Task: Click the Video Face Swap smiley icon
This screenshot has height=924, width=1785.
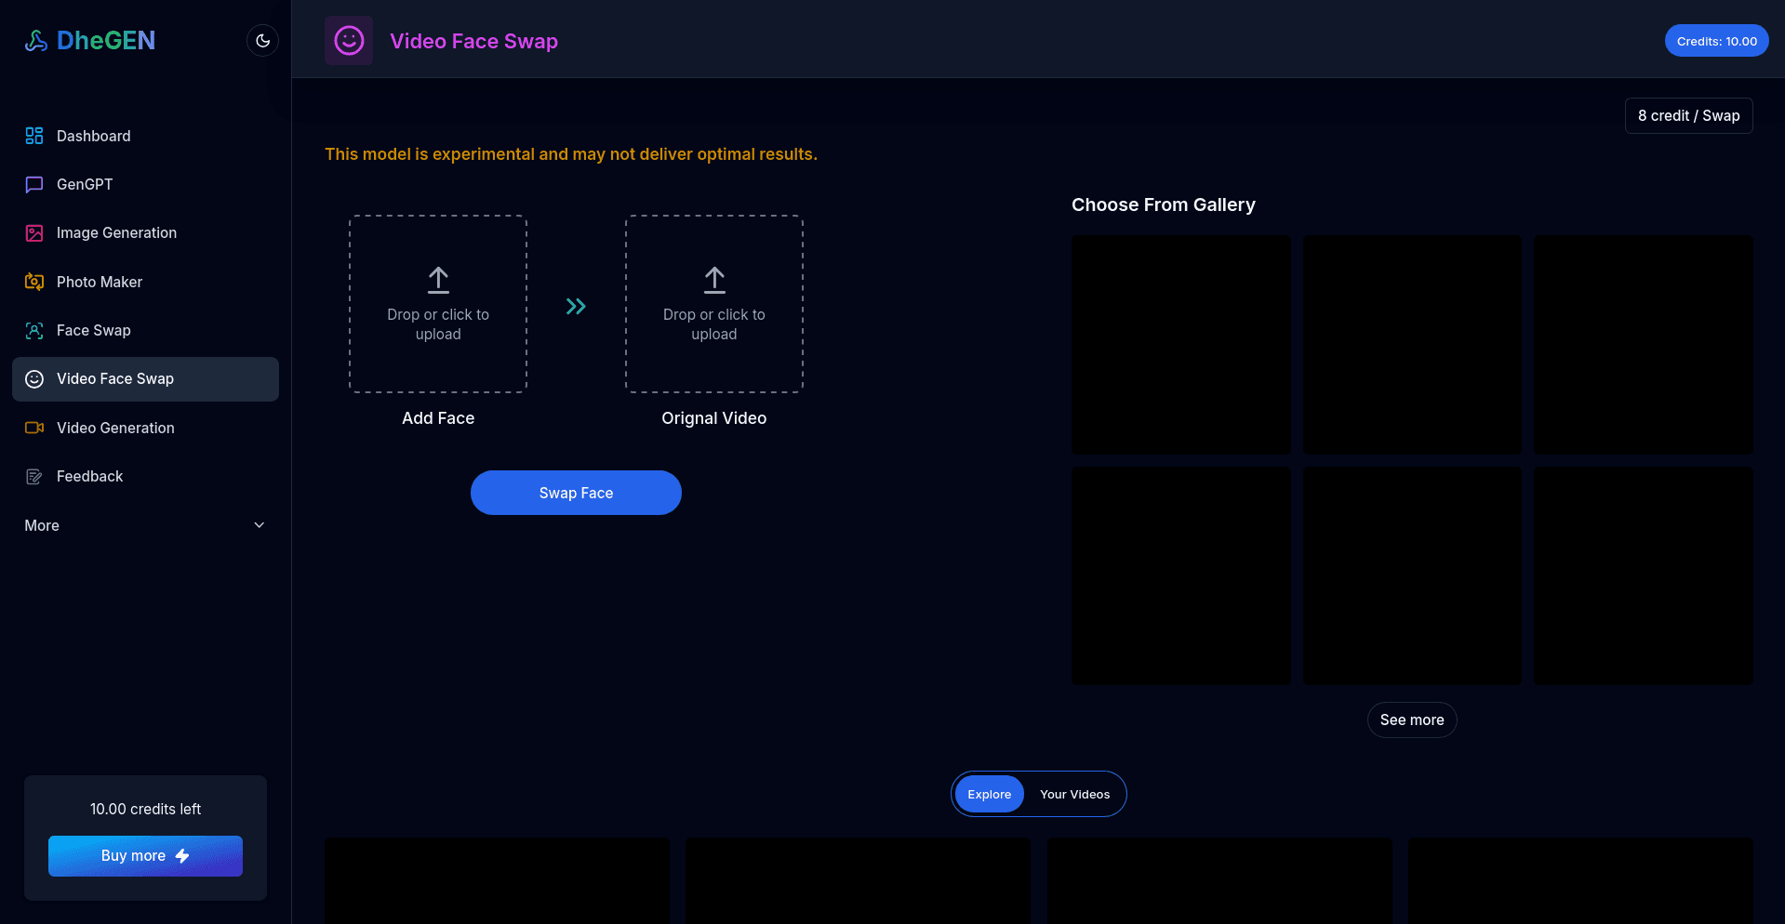Action: click(348, 40)
